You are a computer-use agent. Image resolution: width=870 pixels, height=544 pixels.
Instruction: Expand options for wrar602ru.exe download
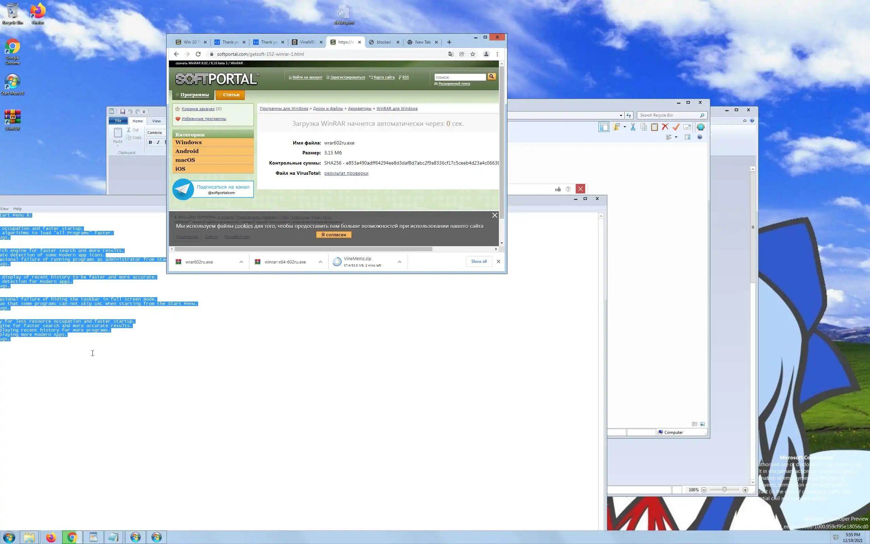(241, 262)
